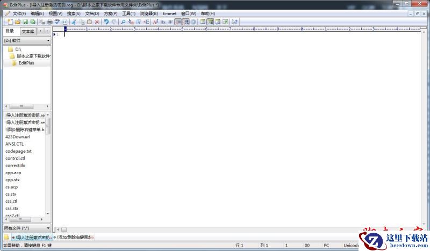Image resolution: width=430 pixels, height=251 pixels.
Task: Select correct.tlx in the file list
Action: point(15,166)
